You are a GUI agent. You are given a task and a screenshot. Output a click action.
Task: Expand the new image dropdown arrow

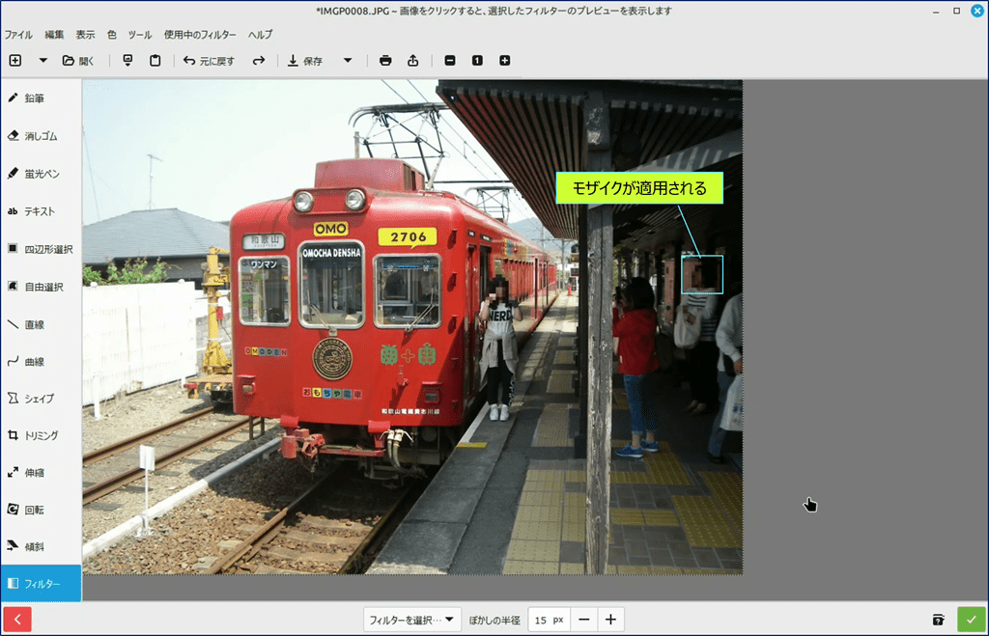[42, 61]
